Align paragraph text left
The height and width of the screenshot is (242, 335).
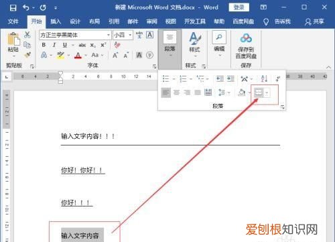[x=166, y=93]
